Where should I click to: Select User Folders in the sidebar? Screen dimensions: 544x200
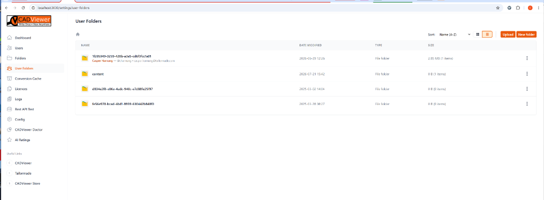pos(24,68)
